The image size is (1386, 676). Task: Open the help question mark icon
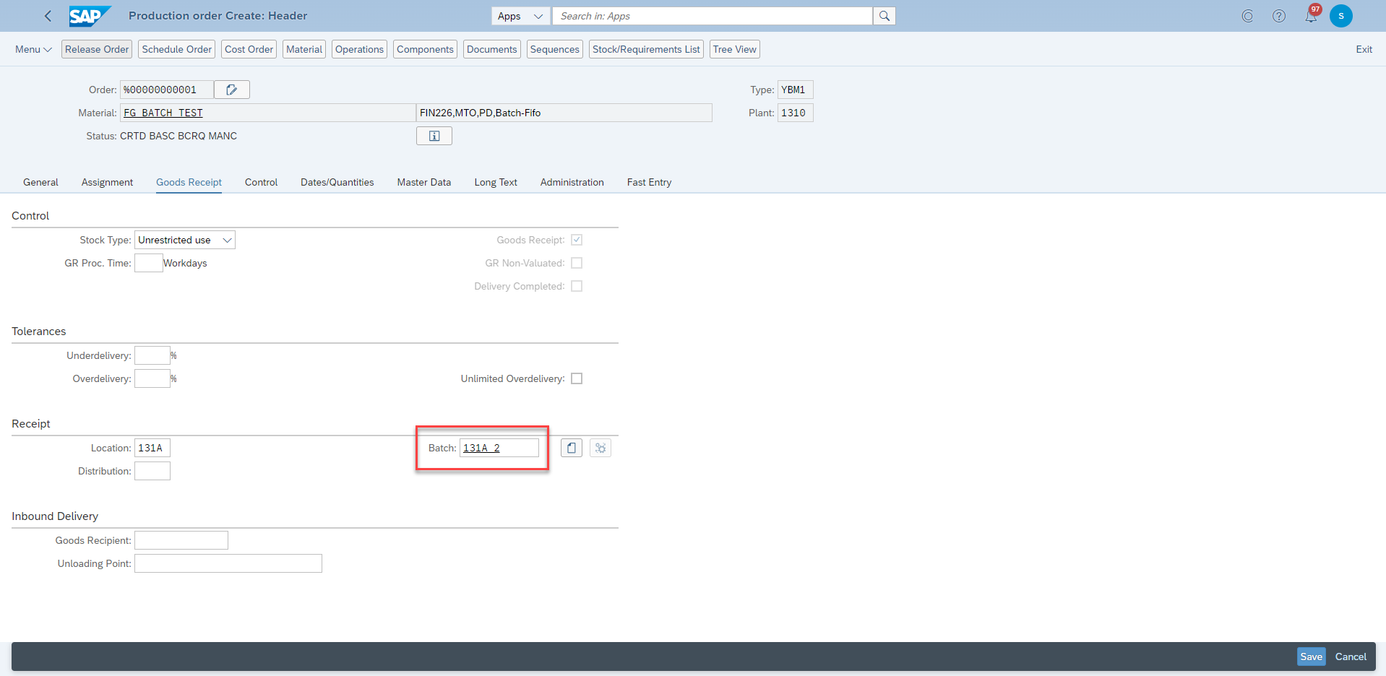click(1279, 16)
